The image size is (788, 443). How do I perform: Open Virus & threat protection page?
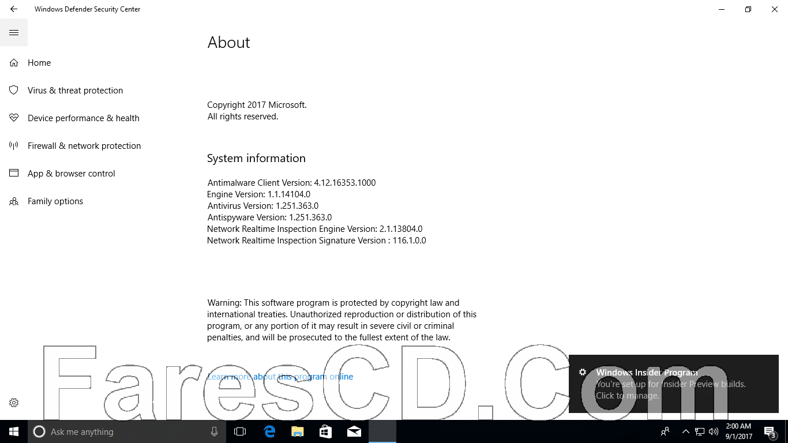75,91
